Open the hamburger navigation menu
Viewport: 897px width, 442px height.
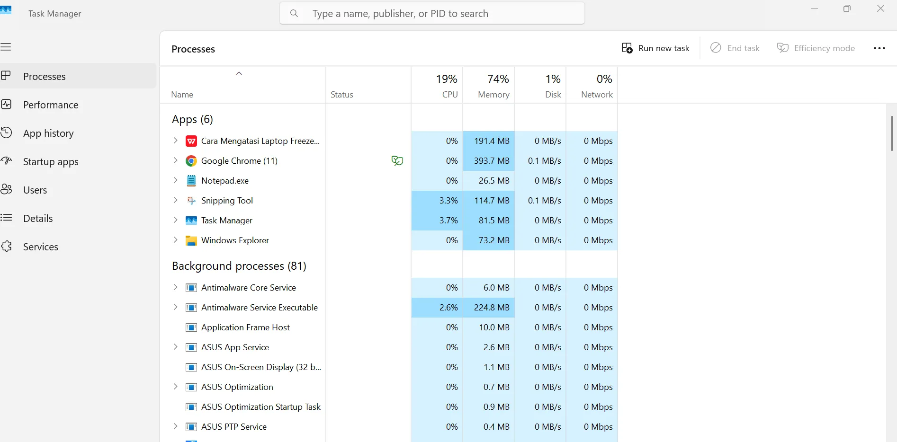pos(6,47)
